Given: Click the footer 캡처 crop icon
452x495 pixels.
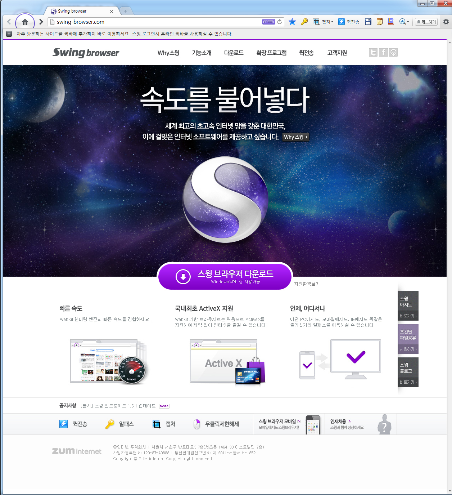Looking at the screenshot, I should click(x=156, y=424).
